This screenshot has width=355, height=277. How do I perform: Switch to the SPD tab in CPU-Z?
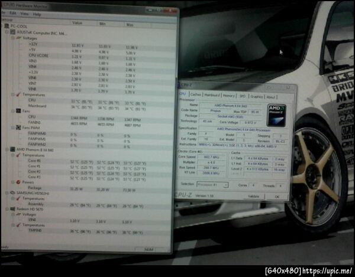click(x=243, y=96)
